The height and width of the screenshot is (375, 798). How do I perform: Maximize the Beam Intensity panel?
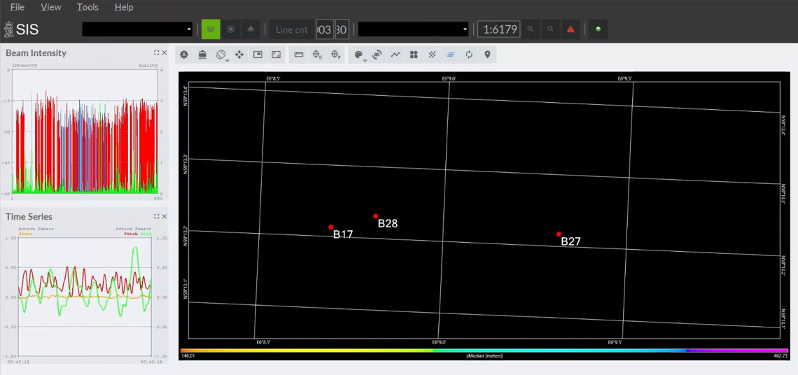coord(157,53)
